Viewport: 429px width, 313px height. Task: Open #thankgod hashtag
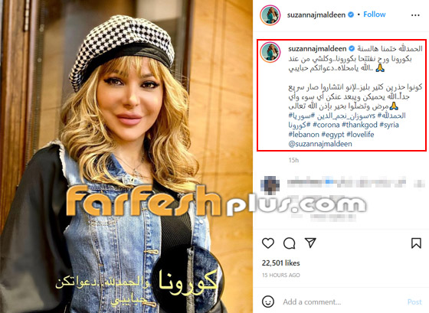point(359,125)
